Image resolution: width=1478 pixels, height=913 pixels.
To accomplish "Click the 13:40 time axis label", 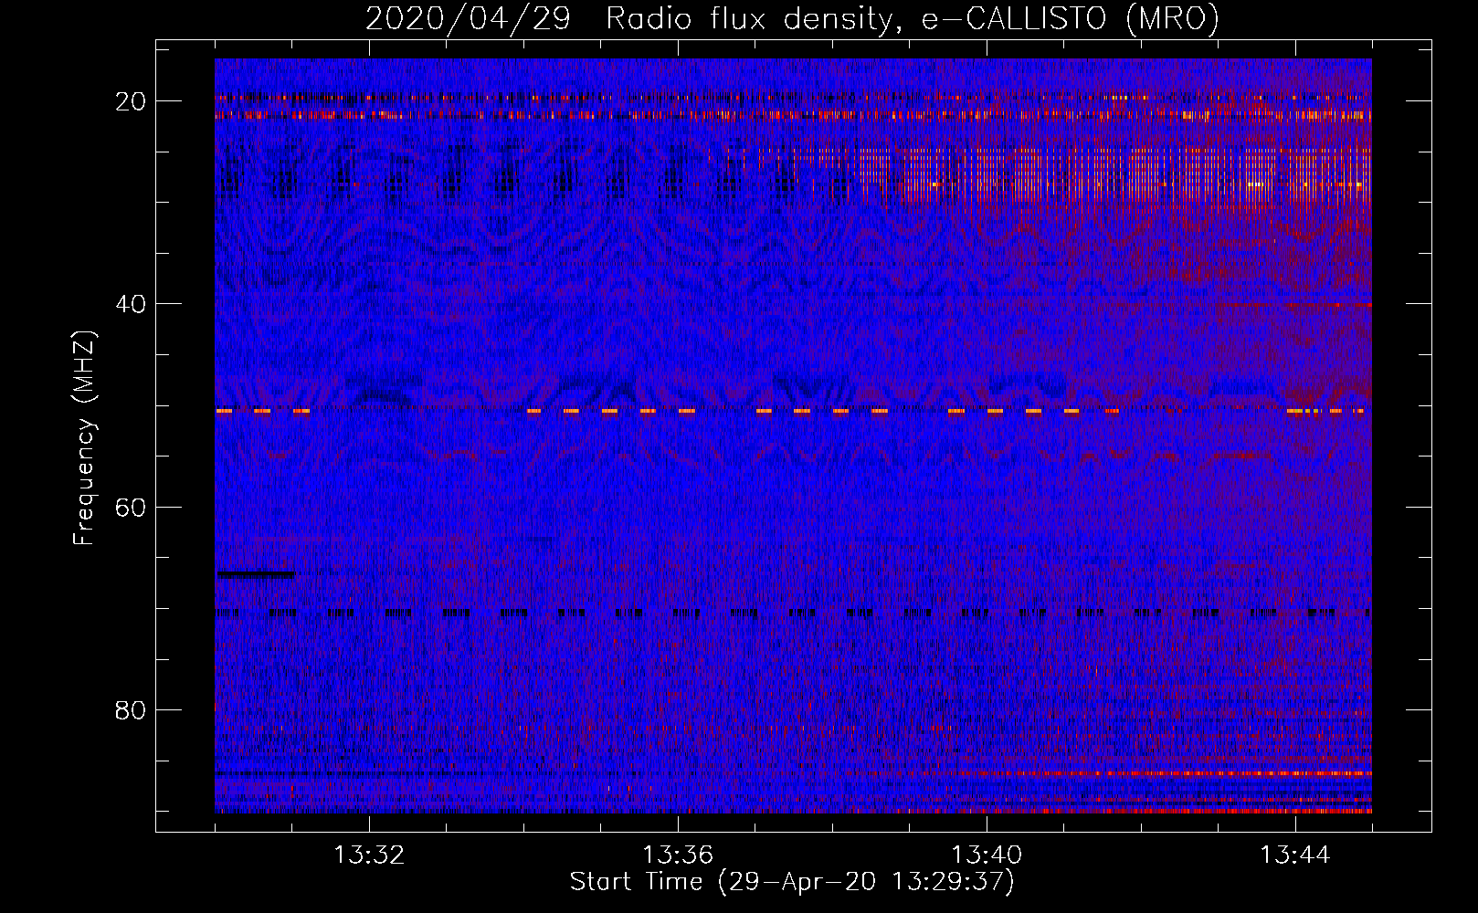I will click(987, 855).
